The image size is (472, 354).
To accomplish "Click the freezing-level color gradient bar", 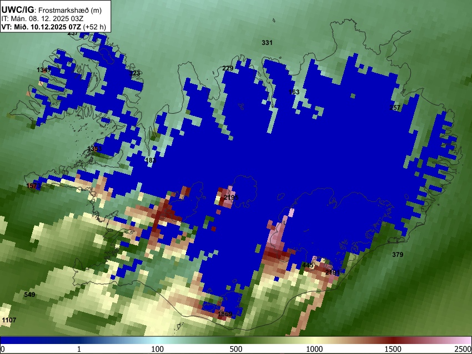I will (236, 340).
